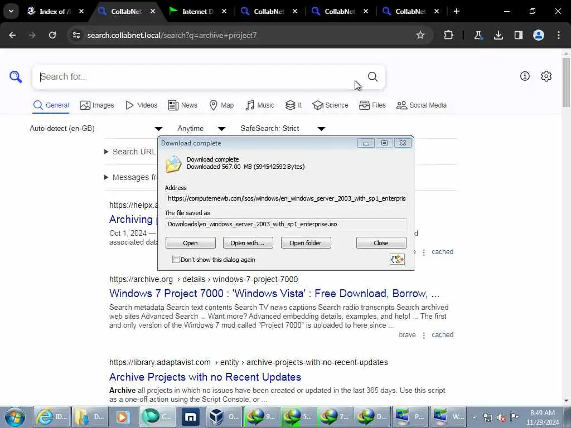This screenshot has height=428, width=571.
Task: Open the SafeSearch Strict dropdown
Action: click(x=283, y=129)
